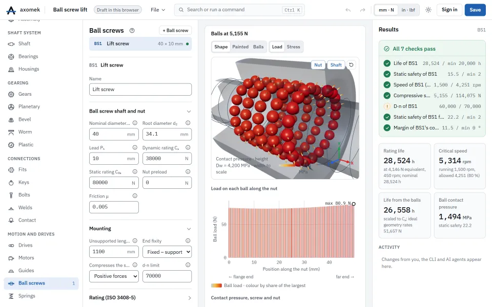Viewport: 492px width, 307px height.
Task: Open End fixity dropdown
Action: [167, 252]
